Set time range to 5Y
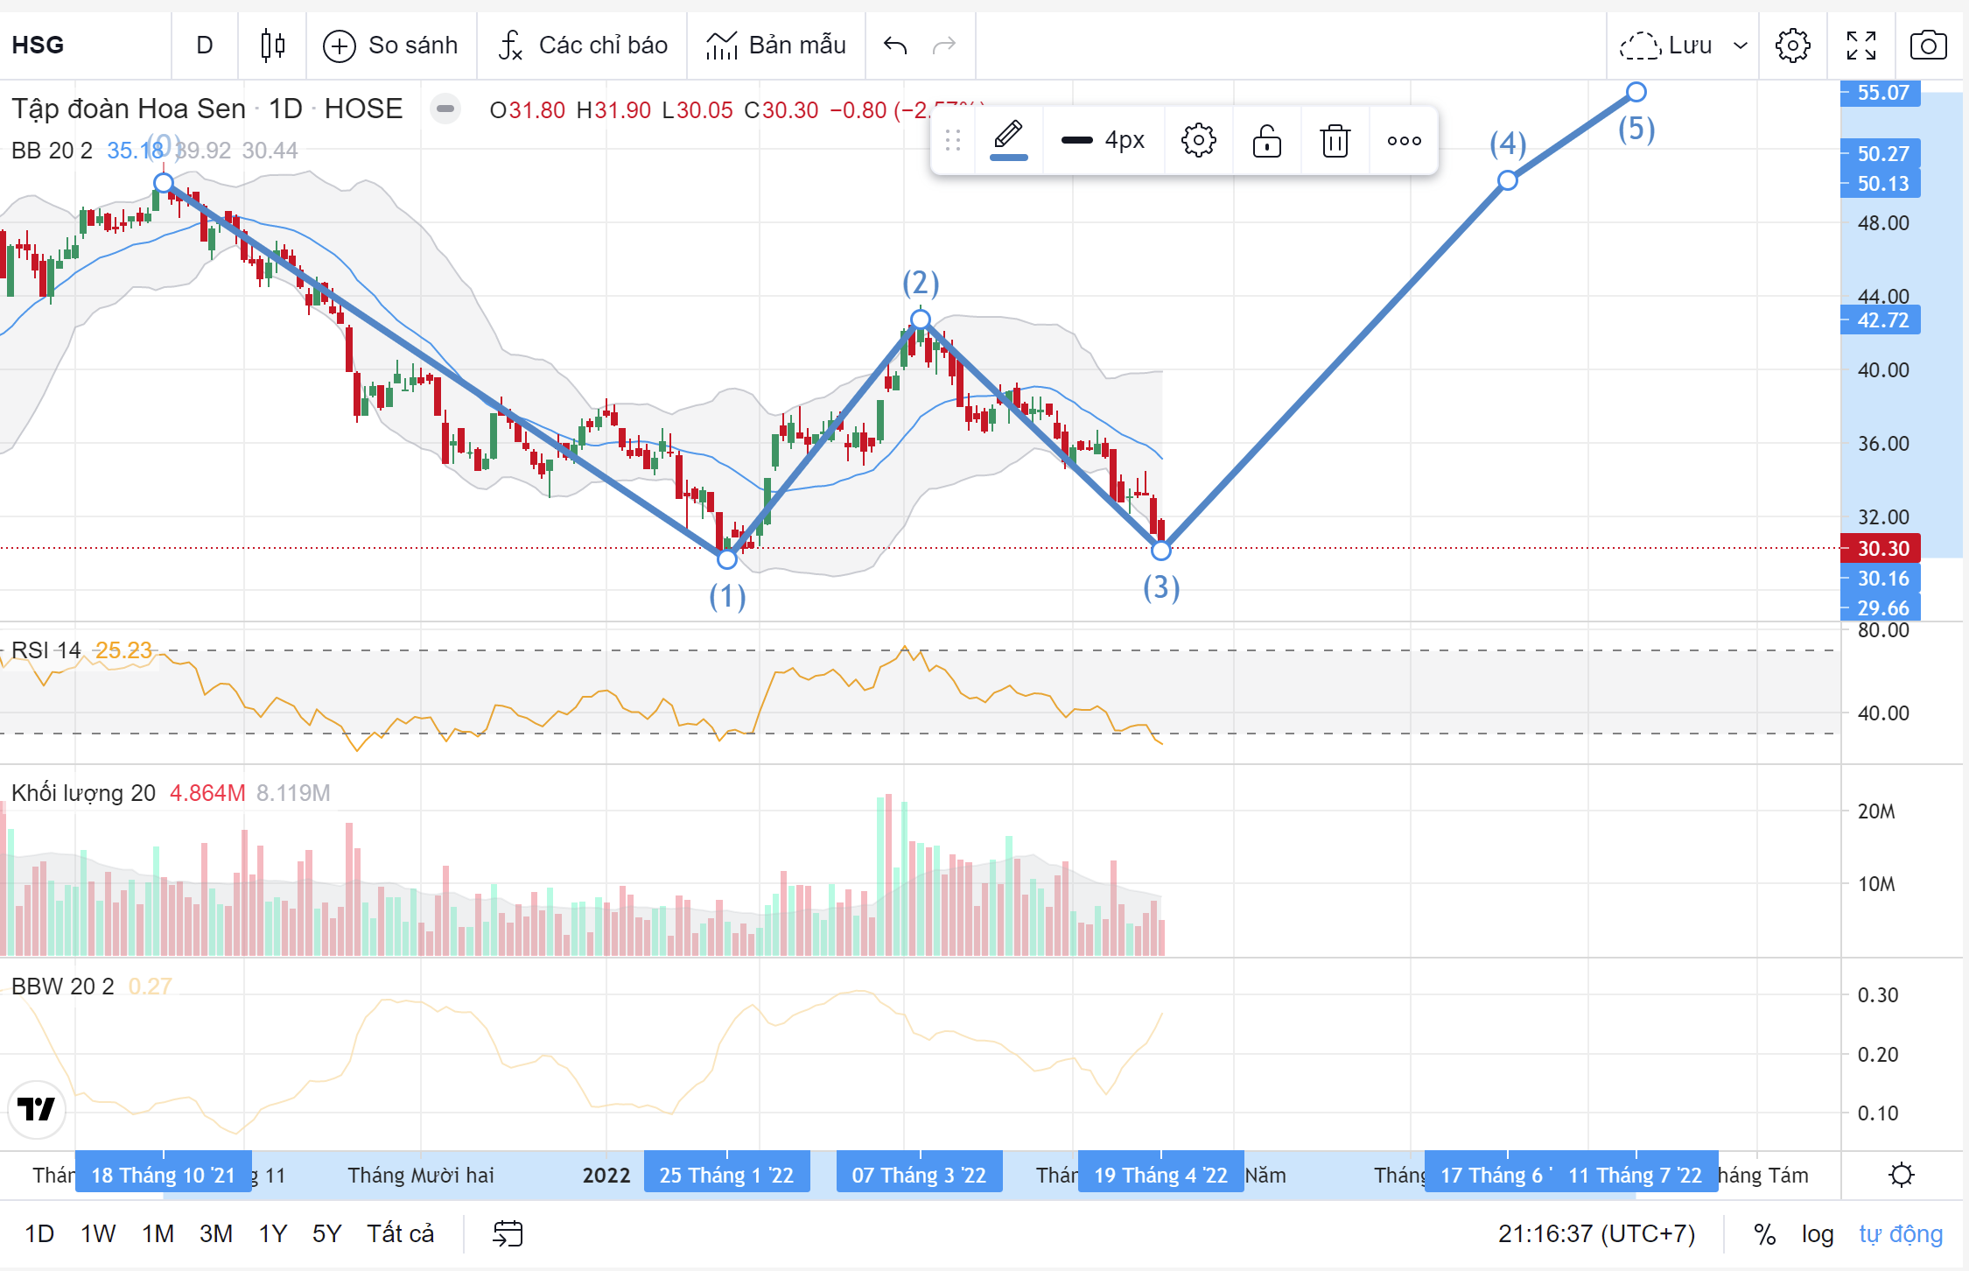The width and height of the screenshot is (1969, 1271). click(327, 1233)
